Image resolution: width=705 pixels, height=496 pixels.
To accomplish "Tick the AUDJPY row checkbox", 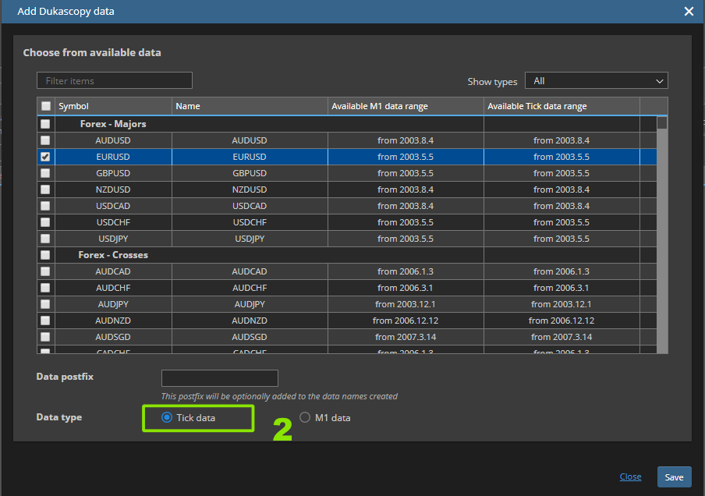I will point(45,304).
